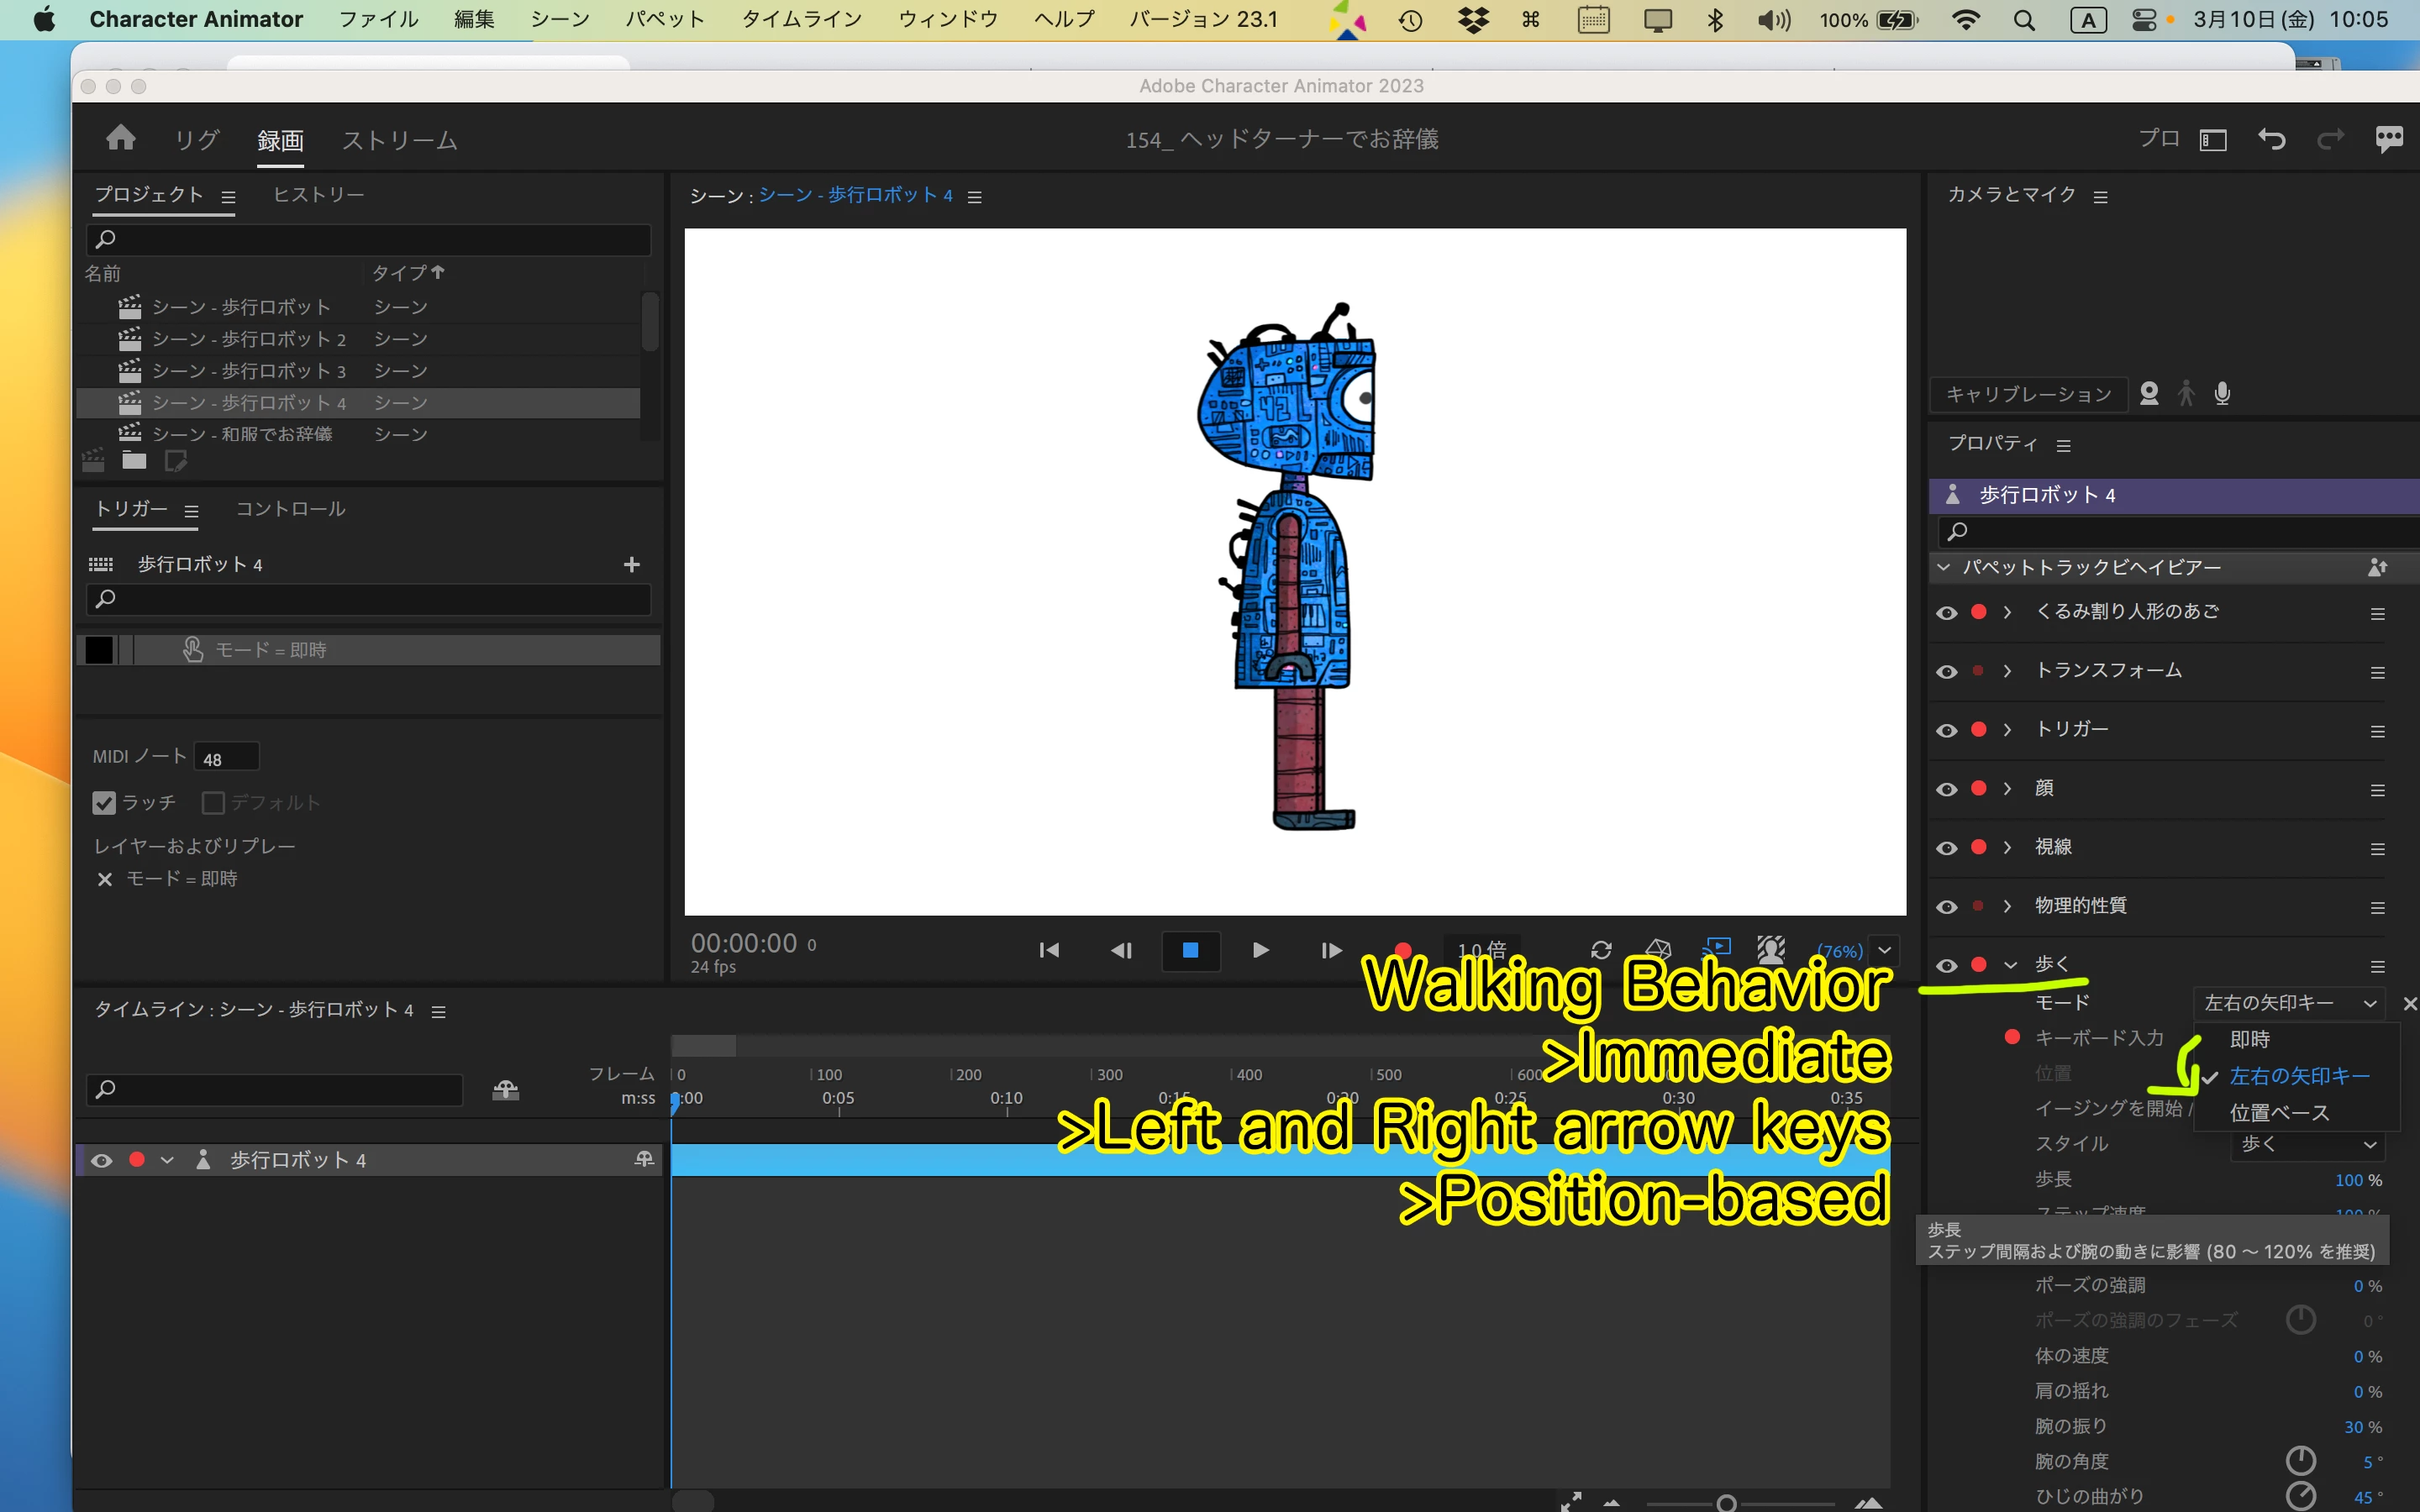Click the black trigger color swatch

click(99, 650)
